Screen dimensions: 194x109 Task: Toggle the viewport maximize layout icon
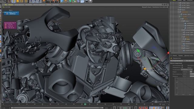pos(168,5)
